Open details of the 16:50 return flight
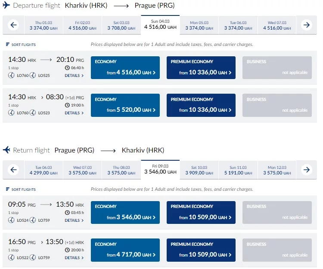This screenshot has width=323, height=269. click(x=74, y=258)
